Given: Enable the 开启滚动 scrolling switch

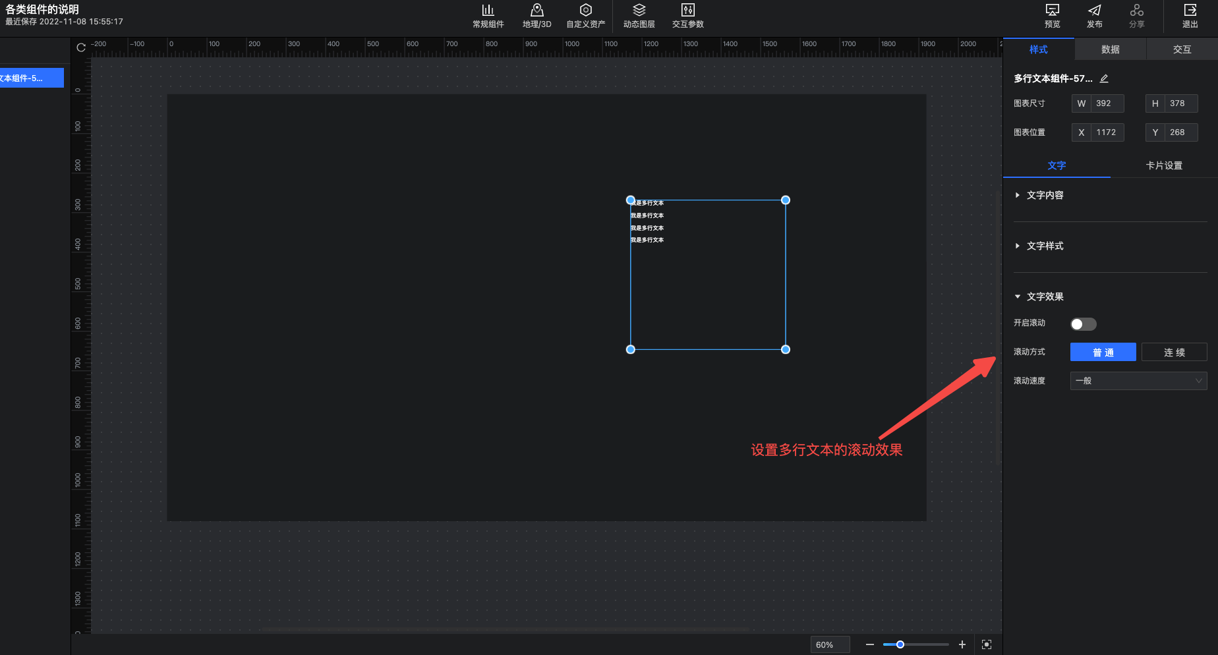Looking at the screenshot, I should click(x=1083, y=324).
